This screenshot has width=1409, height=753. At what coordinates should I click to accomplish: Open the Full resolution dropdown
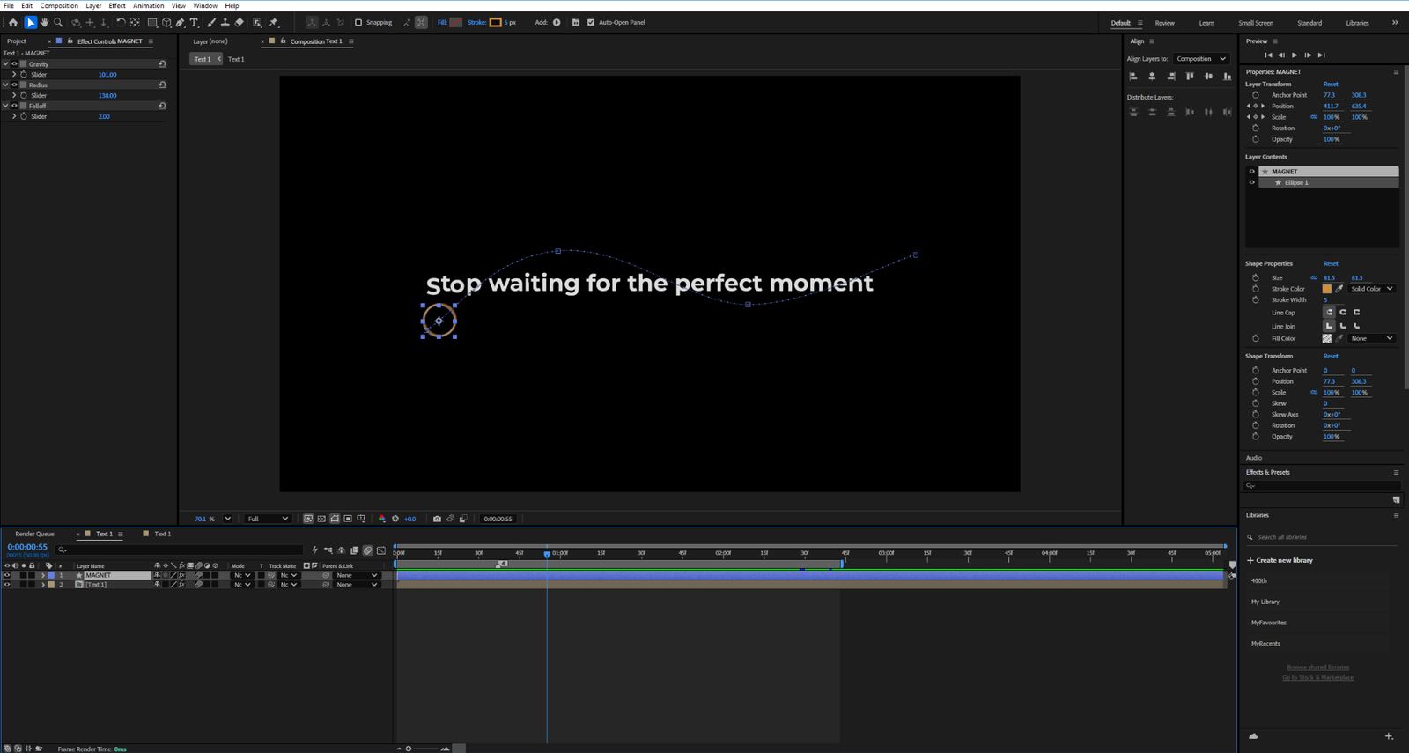pyautogui.click(x=268, y=519)
